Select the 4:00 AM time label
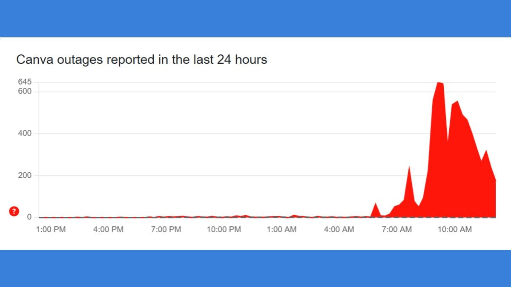Image resolution: width=511 pixels, height=287 pixels. click(x=339, y=230)
